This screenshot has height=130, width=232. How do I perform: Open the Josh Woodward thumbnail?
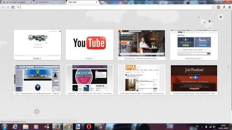click(x=194, y=80)
